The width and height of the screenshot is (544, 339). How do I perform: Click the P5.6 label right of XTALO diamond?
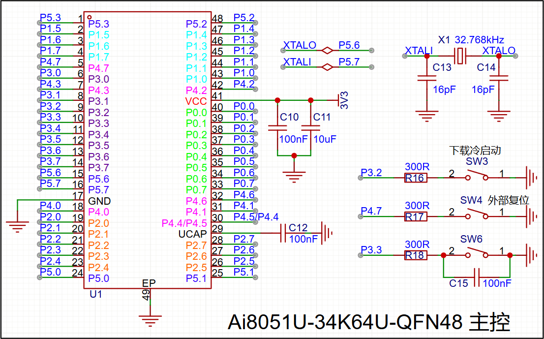349,45
